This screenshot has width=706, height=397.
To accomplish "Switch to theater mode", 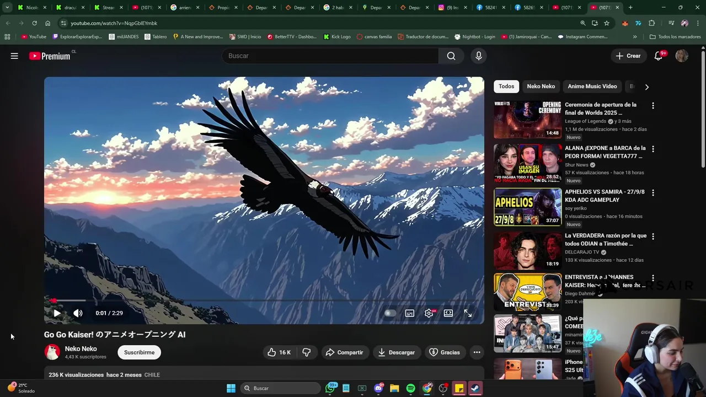I will [x=448, y=313].
